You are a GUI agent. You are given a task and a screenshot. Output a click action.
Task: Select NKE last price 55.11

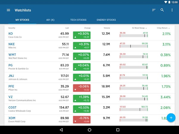point(65,44)
